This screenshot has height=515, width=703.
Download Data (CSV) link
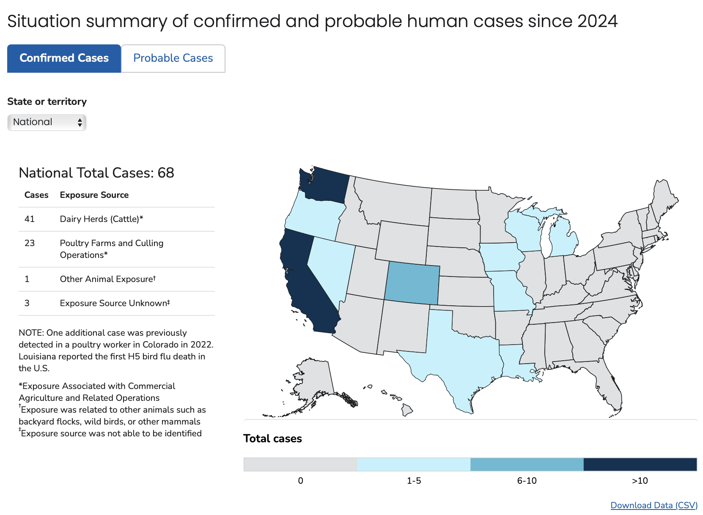click(x=654, y=505)
